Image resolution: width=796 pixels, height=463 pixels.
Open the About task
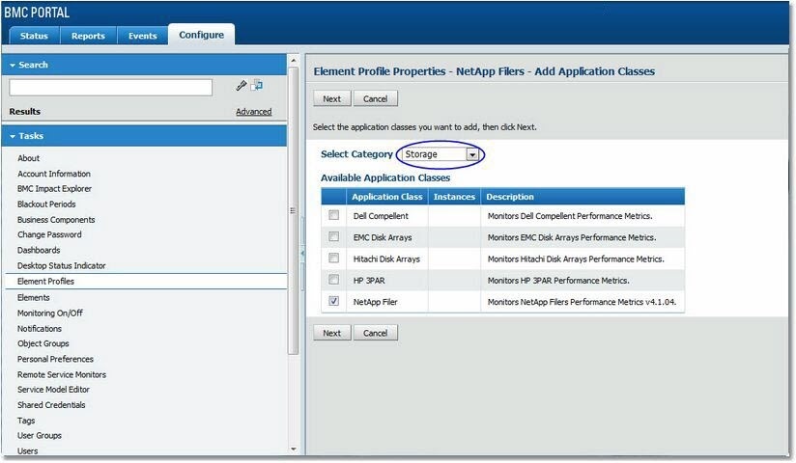pos(28,158)
